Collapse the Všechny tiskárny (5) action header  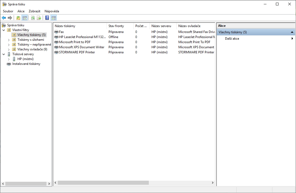292,32
